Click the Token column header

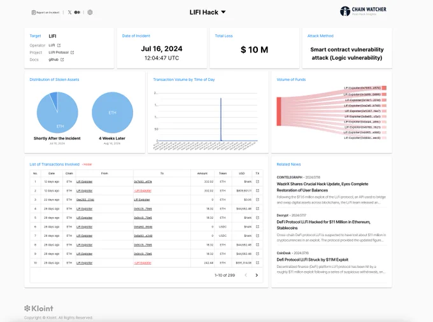(x=223, y=173)
